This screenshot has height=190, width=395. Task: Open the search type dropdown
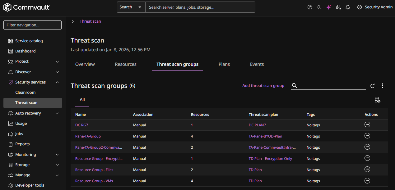click(x=139, y=7)
